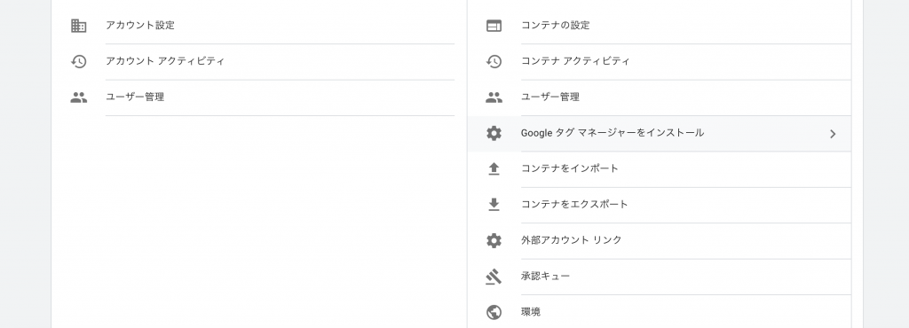Click the history clock icon beside コンテナ アクティビティ
Viewport: 909px width, 328px height.
click(494, 61)
